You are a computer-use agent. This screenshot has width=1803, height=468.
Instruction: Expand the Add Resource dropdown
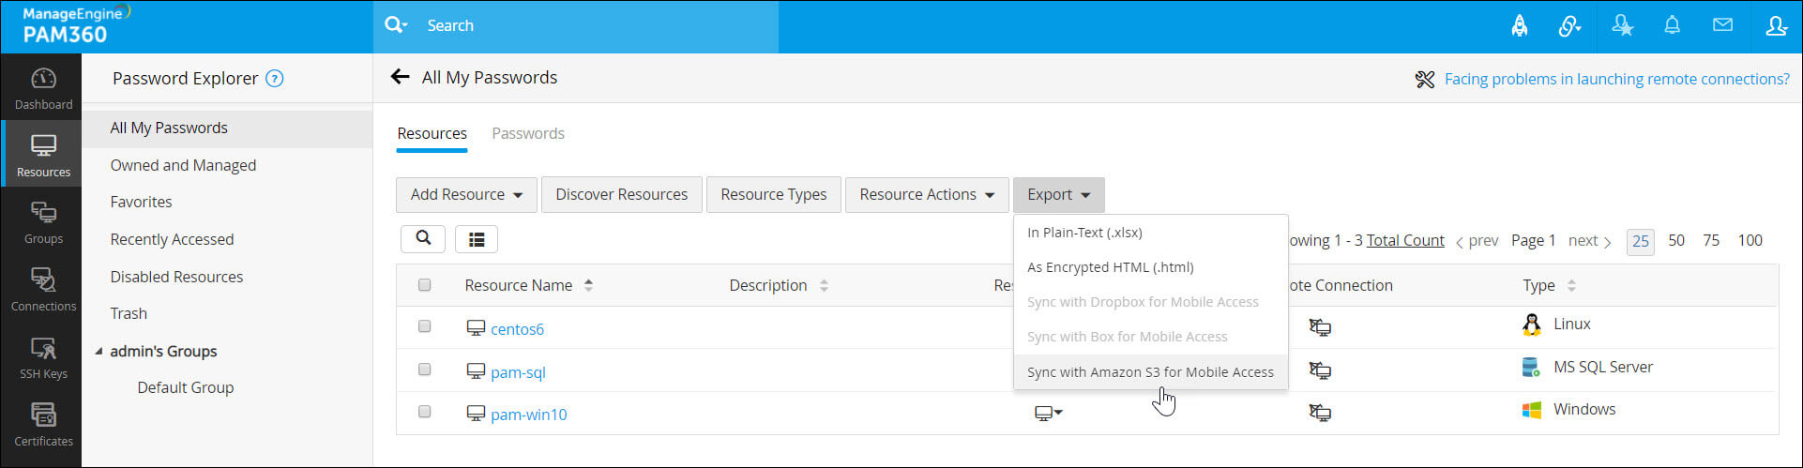466,195
